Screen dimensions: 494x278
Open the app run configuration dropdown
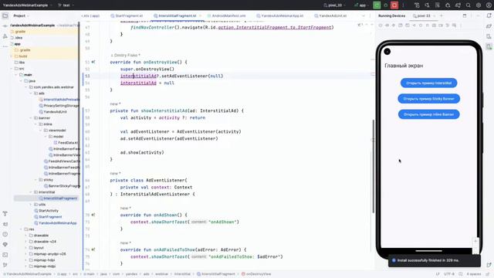pos(362,5)
